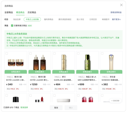Image resolution: width=127 pixels, height=113 pixels.
Task: Close the 选择商品 dialog
Action: (x=121, y=5)
